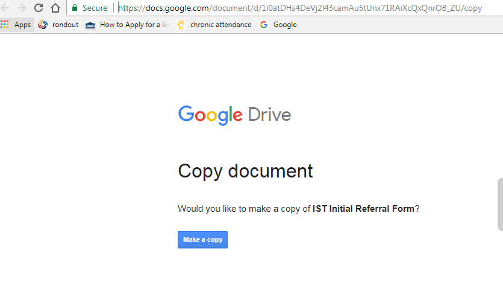Viewport: 503px width, 299px height.
Task: Click the Google Drive logo
Action: pyautogui.click(x=234, y=115)
